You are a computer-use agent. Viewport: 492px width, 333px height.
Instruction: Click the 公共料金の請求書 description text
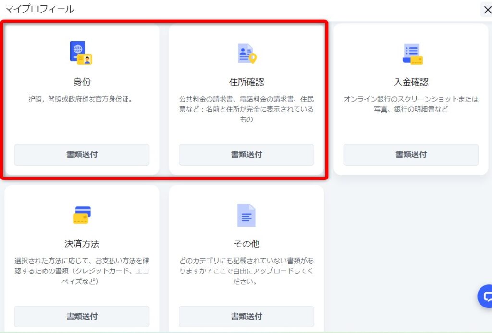coord(246,109)
